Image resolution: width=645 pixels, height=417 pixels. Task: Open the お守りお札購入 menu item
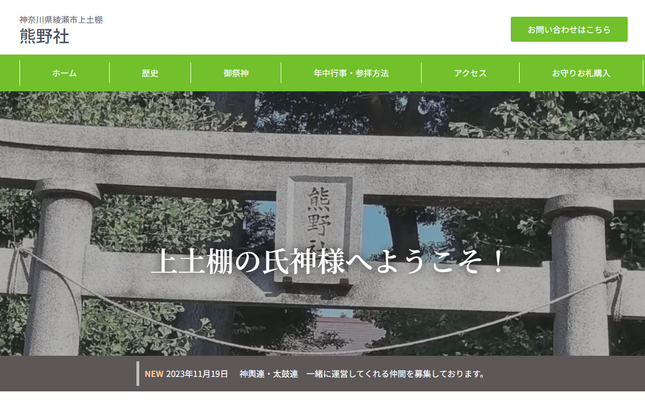581,73
